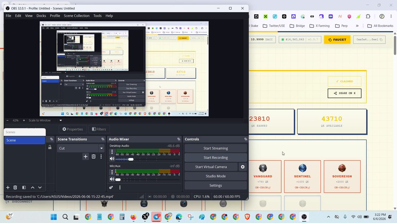Open browser extensions puzzle icon
The image size is (397, 223).
(x=368, y=16)
